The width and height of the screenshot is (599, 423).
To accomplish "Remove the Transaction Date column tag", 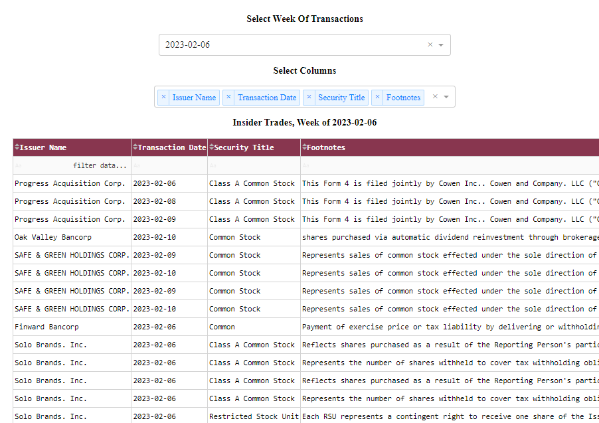I will tap(229, 97).
